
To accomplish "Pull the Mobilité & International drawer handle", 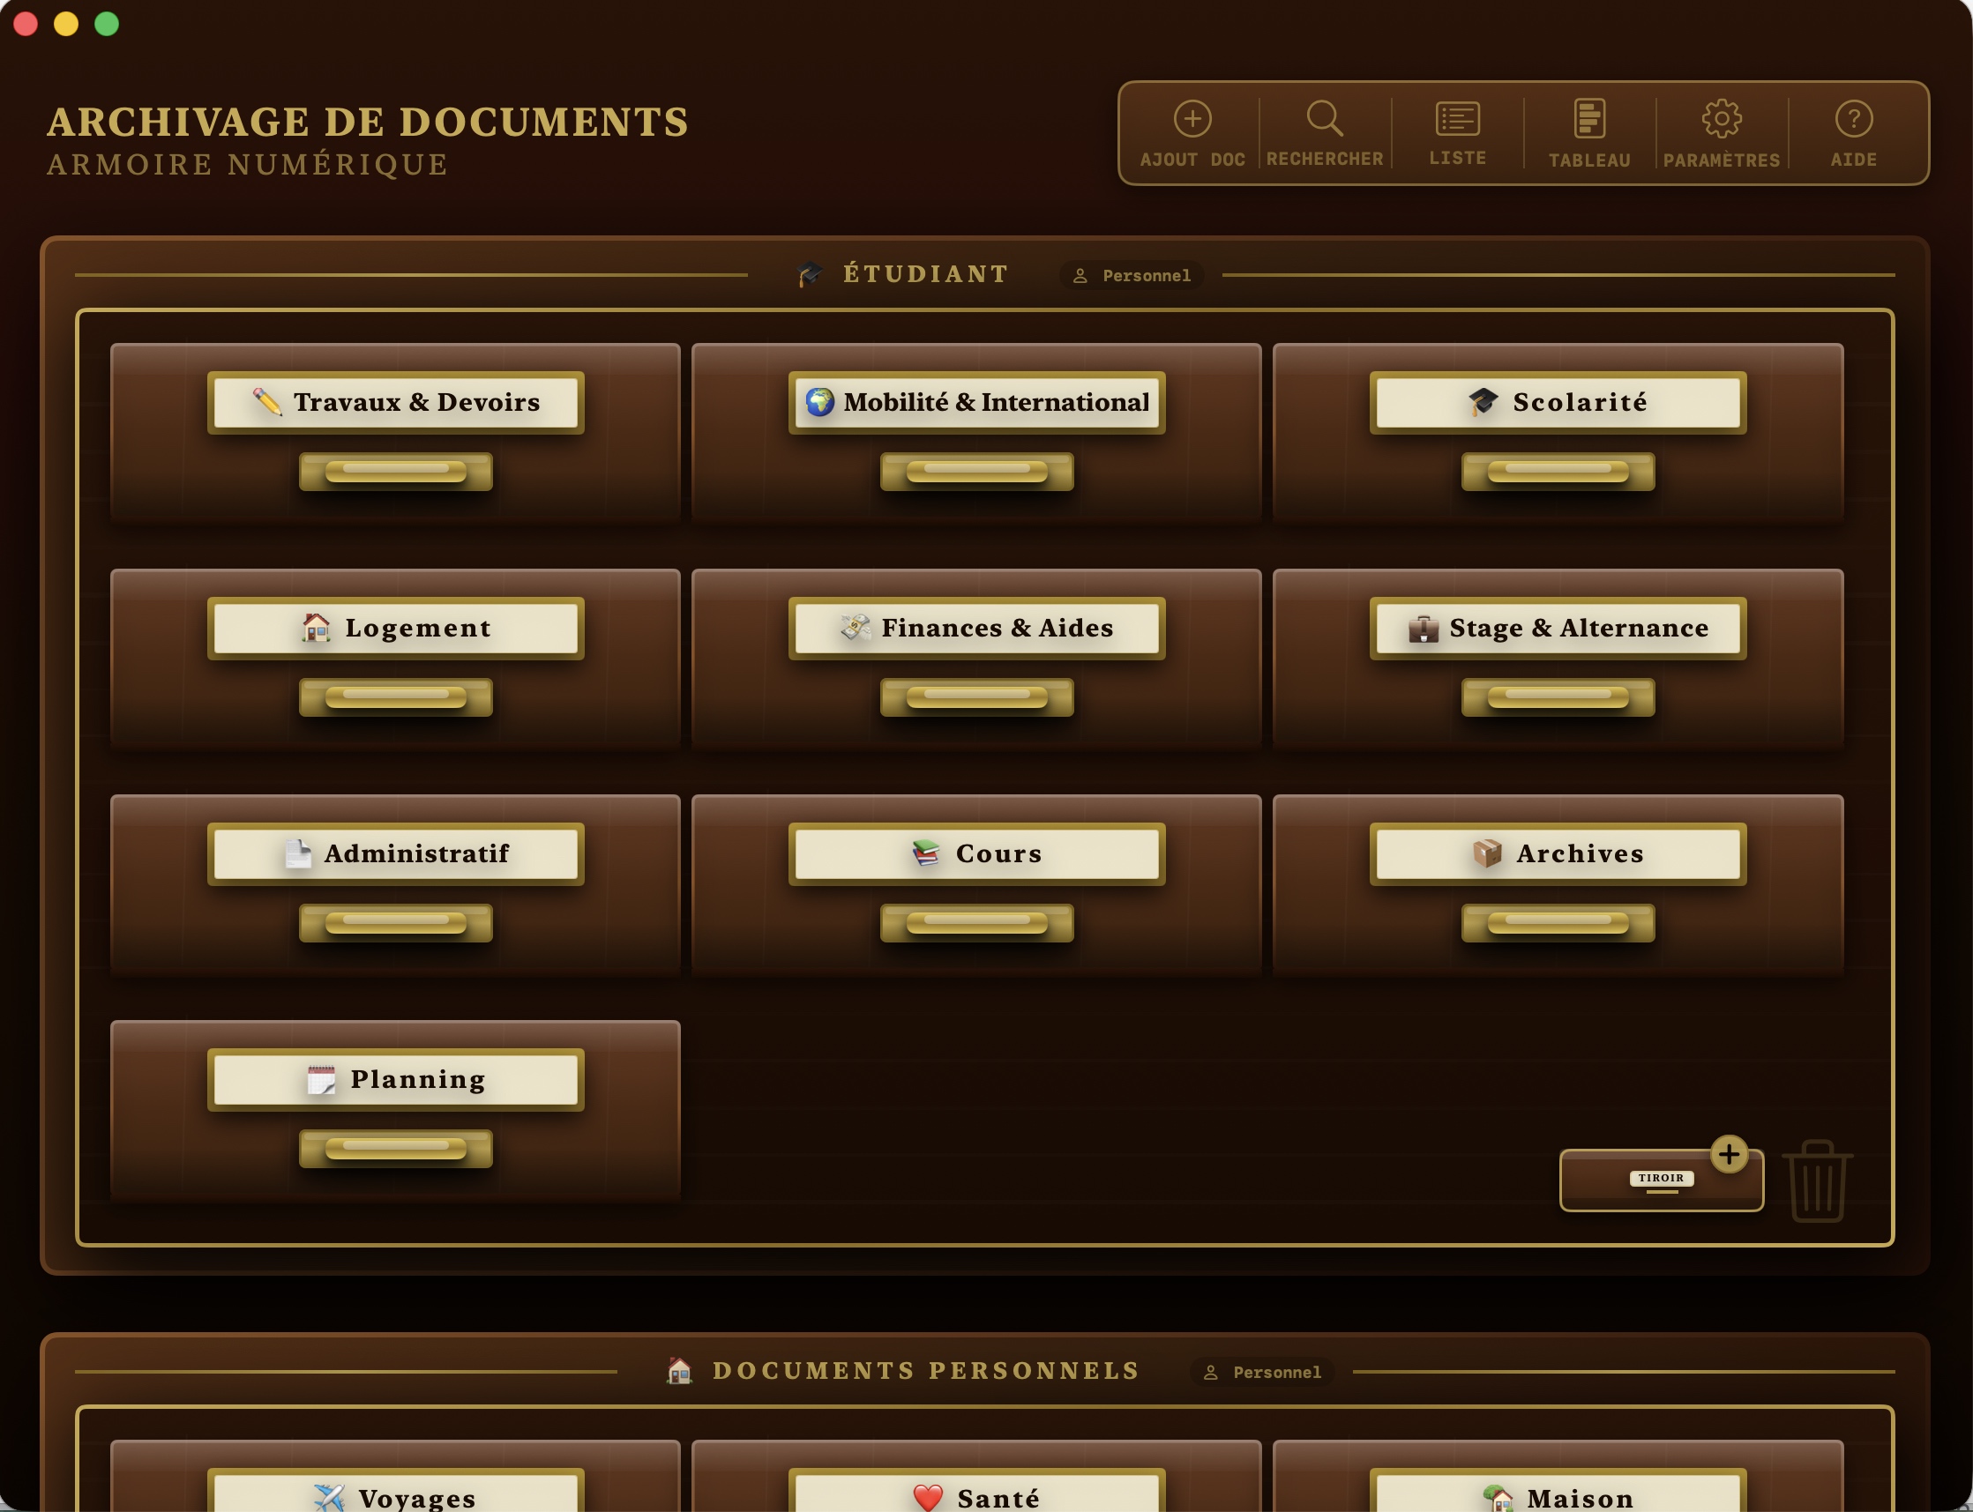I will pos(976,472).
